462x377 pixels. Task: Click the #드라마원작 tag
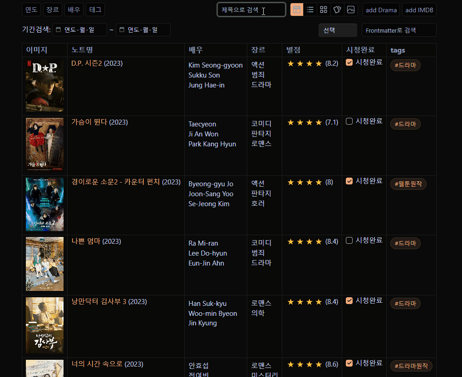click(411, 366)
